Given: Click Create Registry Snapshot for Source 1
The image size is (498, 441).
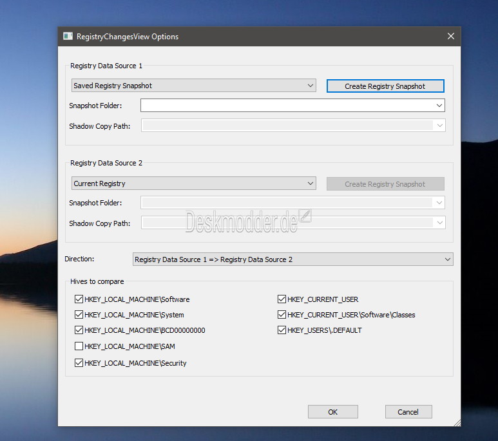Looking at the screenshot, I should 385,86.
